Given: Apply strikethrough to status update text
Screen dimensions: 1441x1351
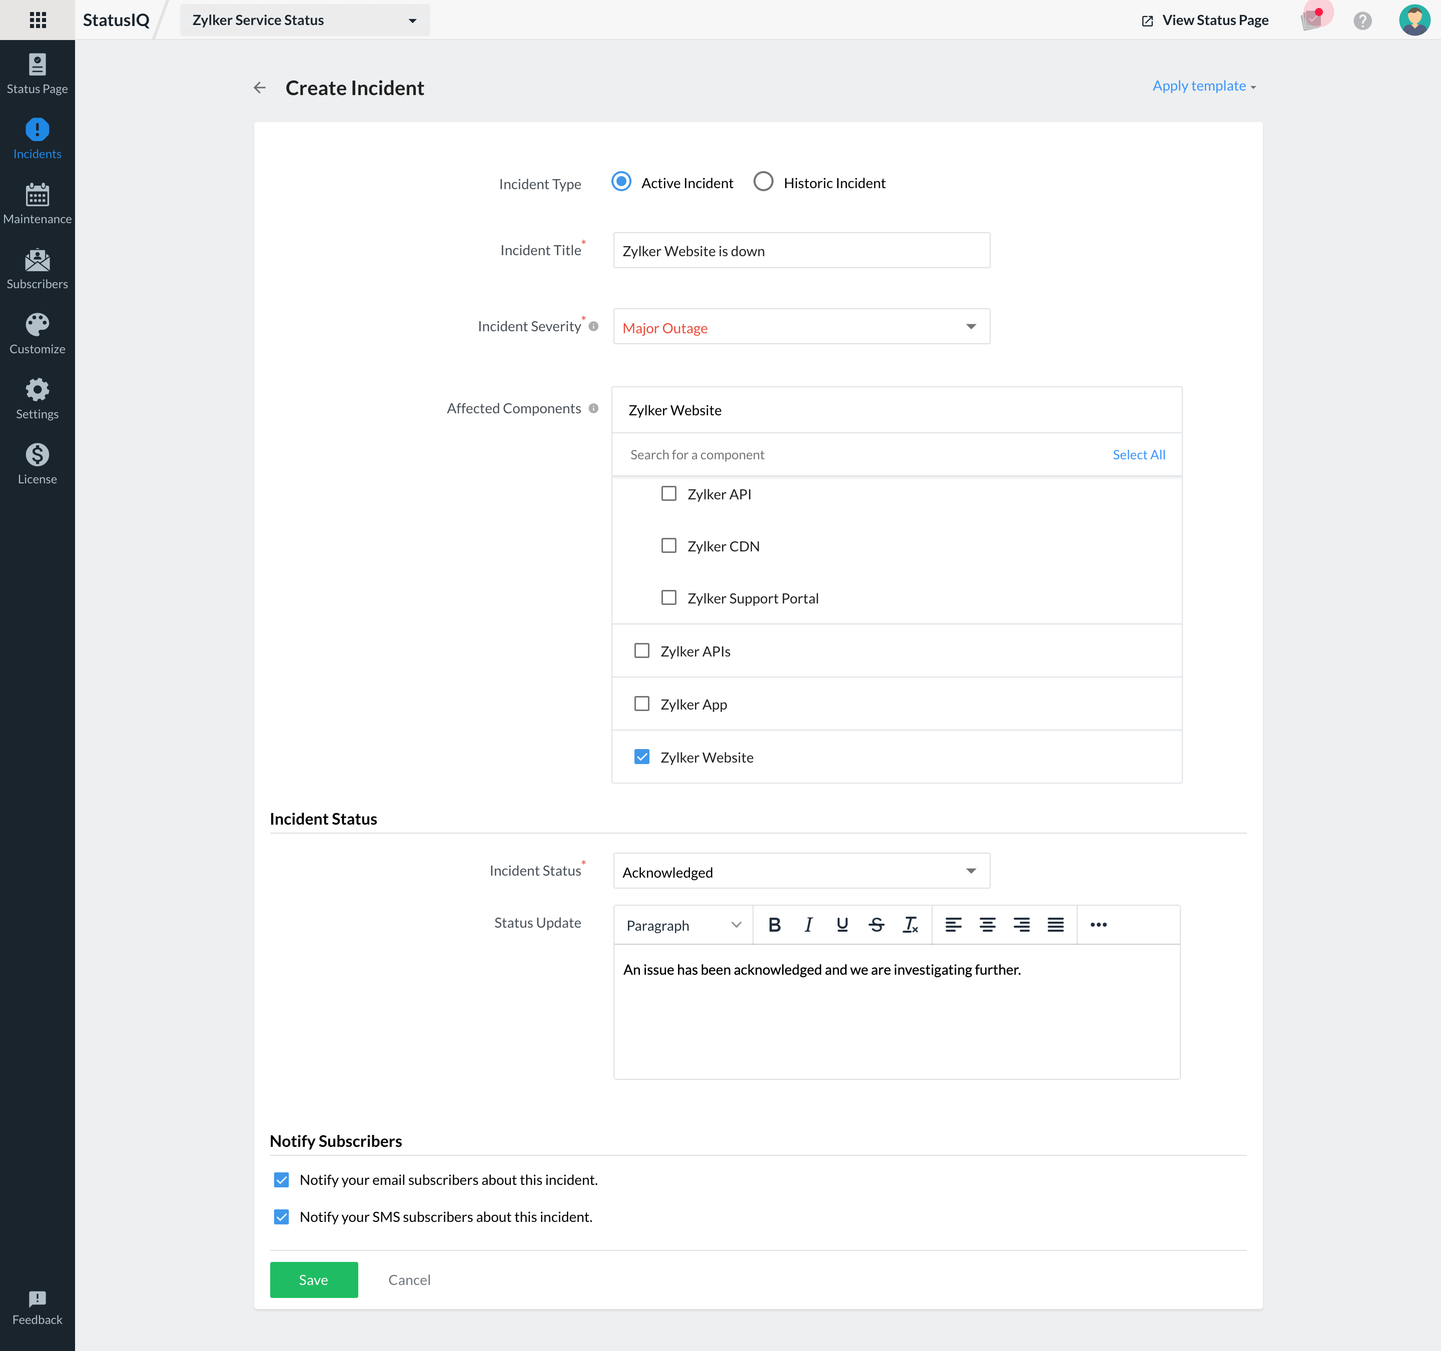Looking at the screenshot, I should (876, 925).
